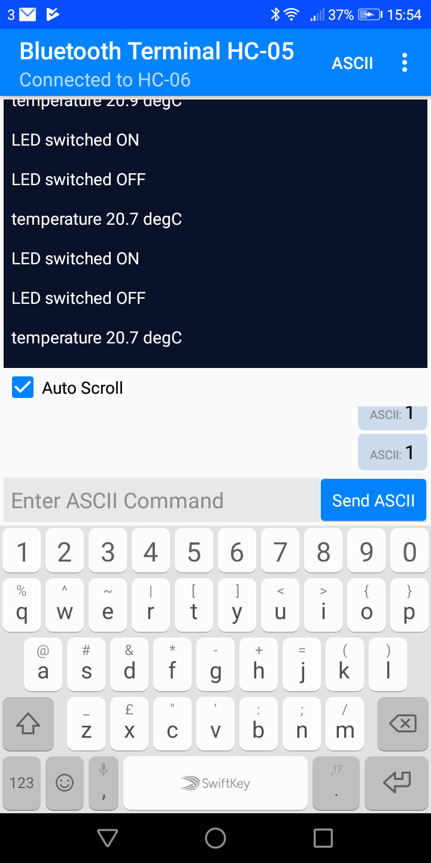The image size is (431, 863).
Task: Tap the Android home circle button
Action: [x=215, y=838]
